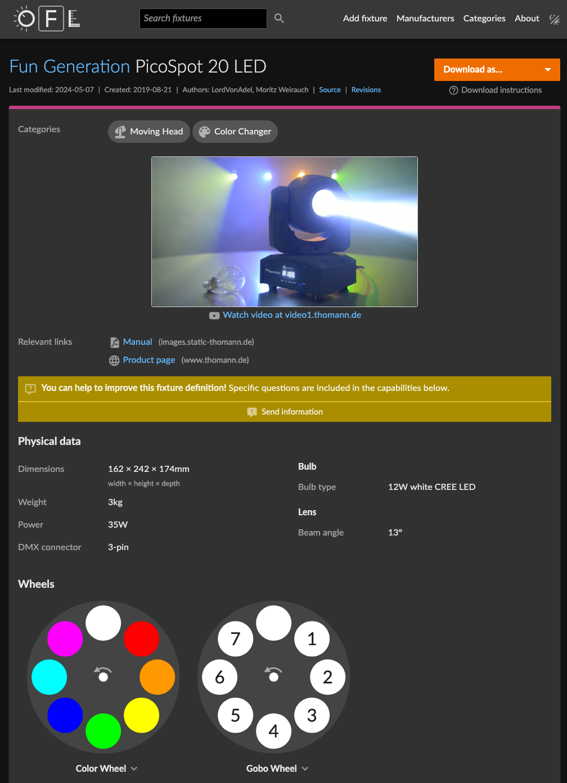Image resolution: width=567 pixels, height=783 pixels.
Task: Select the blue slot on Color Wheel
Action: (65, 715)
